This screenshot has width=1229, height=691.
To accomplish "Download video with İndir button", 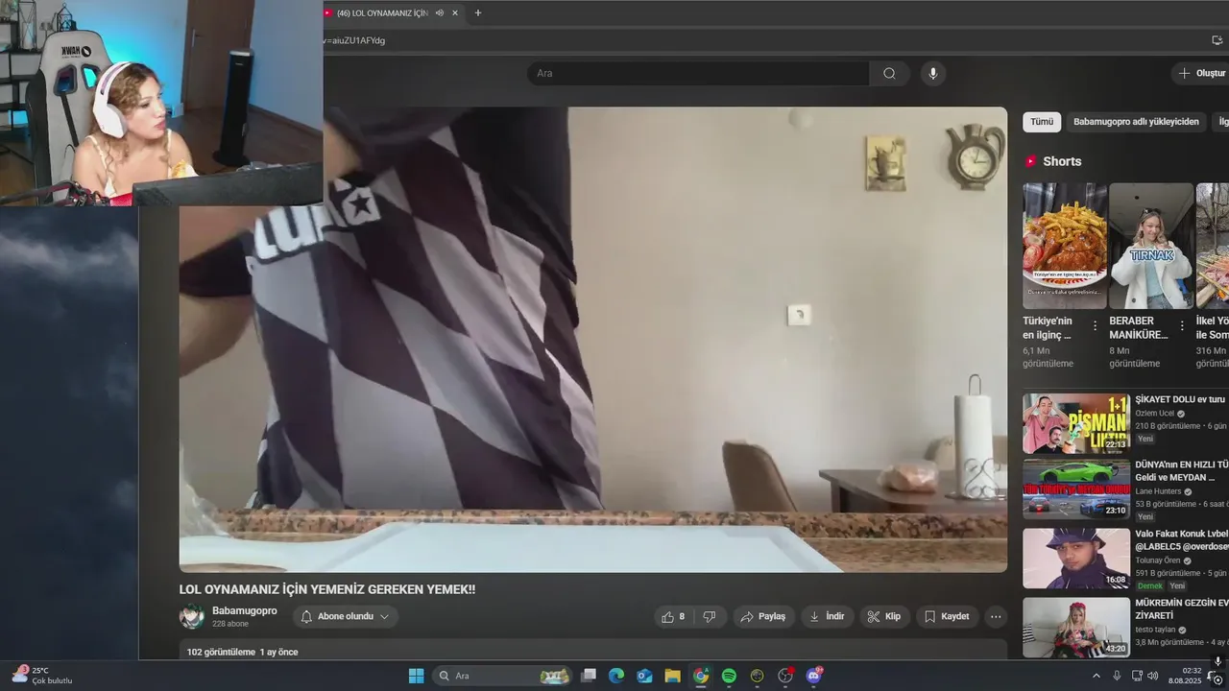I will point(828,616).
